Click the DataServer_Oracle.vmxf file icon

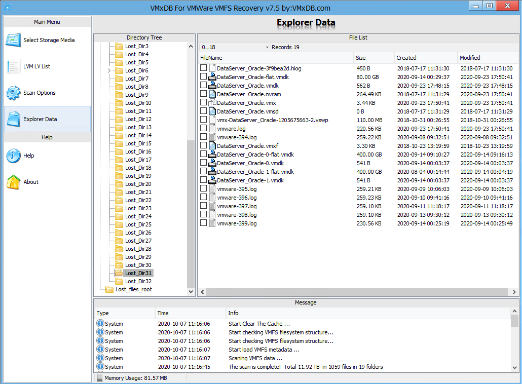tap(212, 146)
